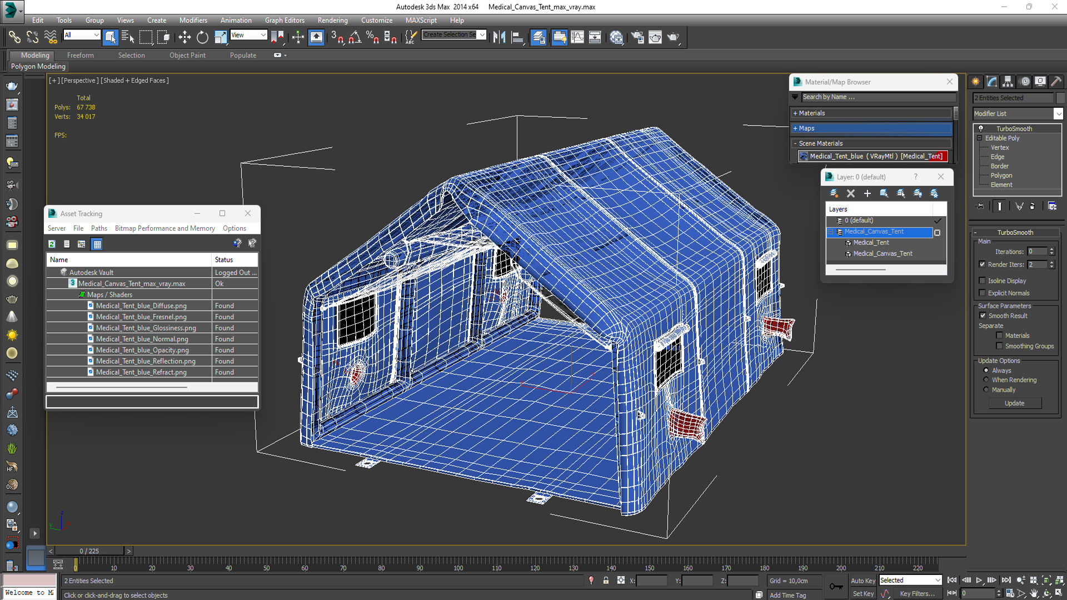Click the Play Animation button
Viewport: 1067px width, 600px height.
tap(979, 580)
